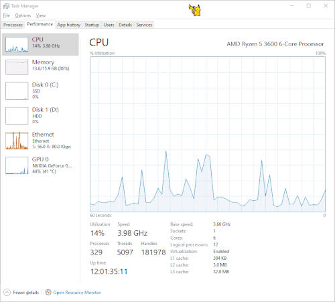Select the Disk 0 (C:) mini graph thumbnail
335x302 pixels.
(x=17, y=91)
